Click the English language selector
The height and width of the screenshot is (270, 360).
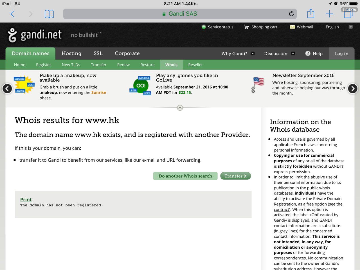click(332, 27)
